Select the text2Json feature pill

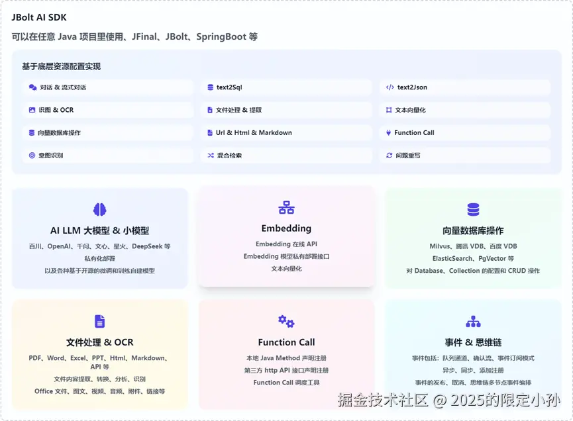click(x=465, y=87)
